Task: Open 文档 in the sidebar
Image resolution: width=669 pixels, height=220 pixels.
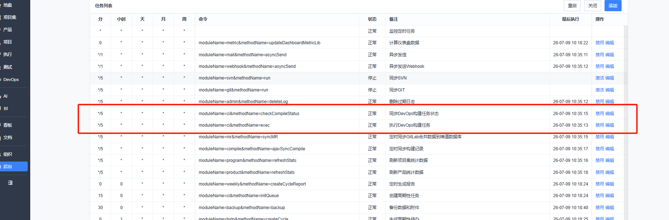Action: tap(8, 138)
